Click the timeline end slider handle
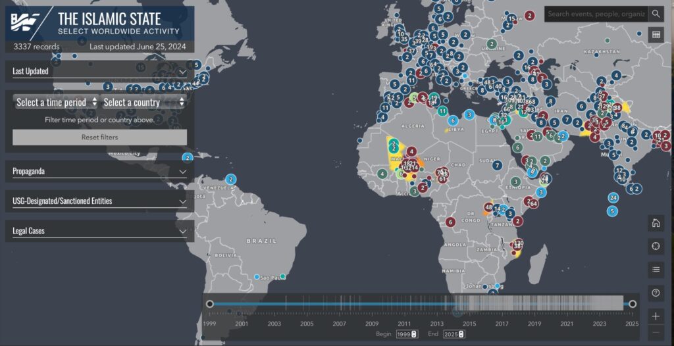Screen dimensions: 674x346 [633, 304]
